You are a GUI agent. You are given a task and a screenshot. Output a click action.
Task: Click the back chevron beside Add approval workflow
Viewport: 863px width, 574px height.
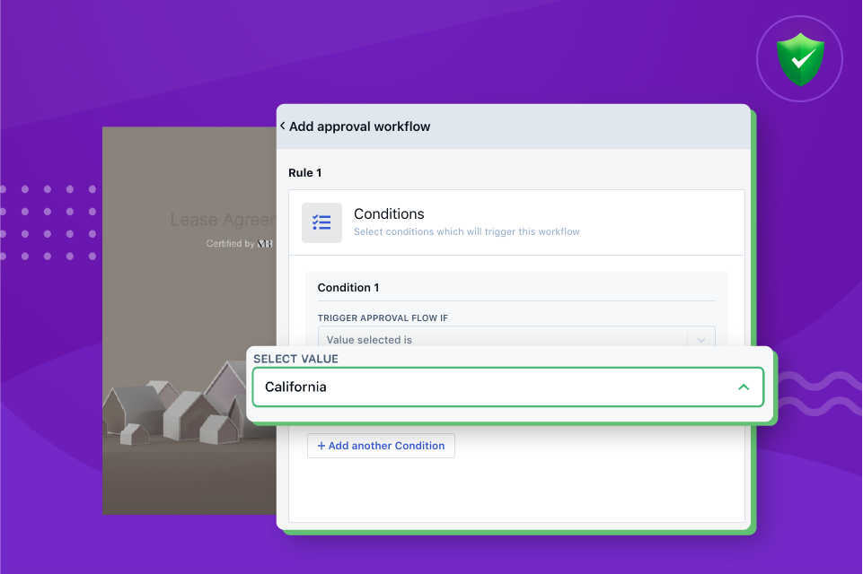point(282,126)
